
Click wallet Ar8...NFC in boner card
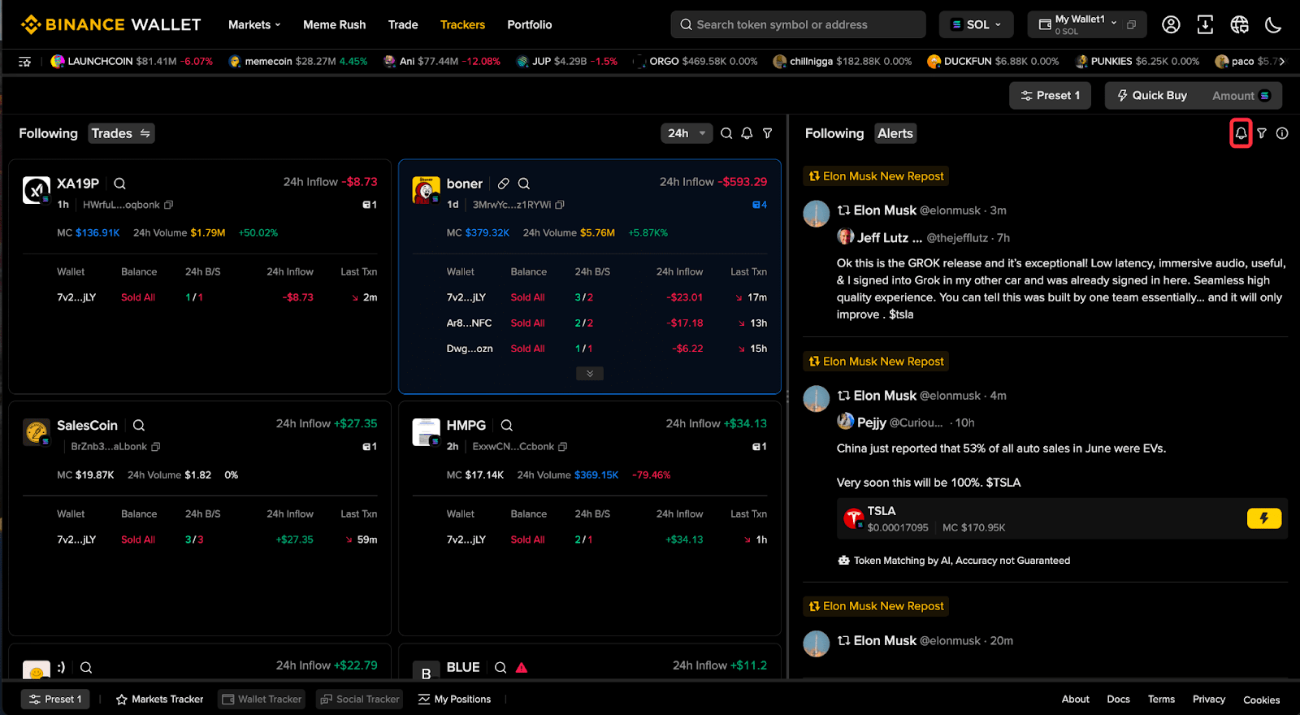(x=469, y=323)
